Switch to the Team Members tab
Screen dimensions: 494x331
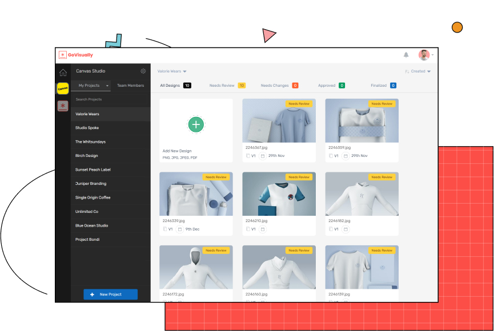click(x=130, y=86)
